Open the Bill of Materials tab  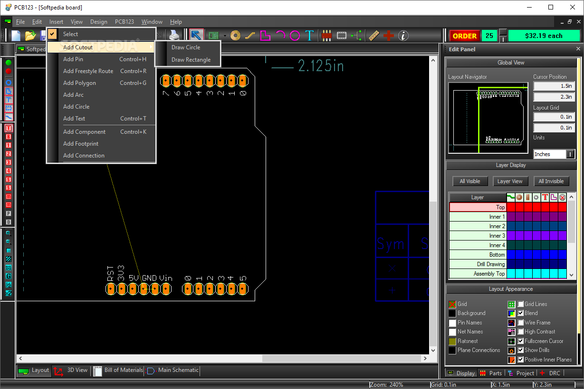118,370
